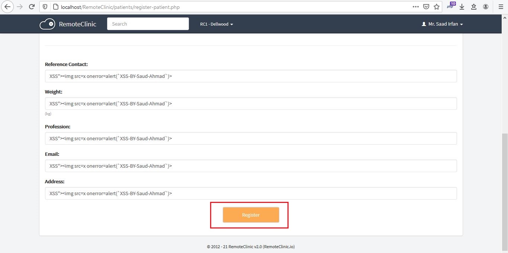
Task: Click the "(kg)" hint text
Action: tap(48, 114)
